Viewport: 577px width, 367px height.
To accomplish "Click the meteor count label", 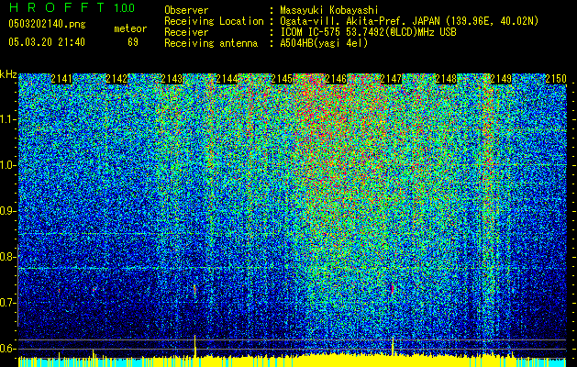I will pos(130,28).
